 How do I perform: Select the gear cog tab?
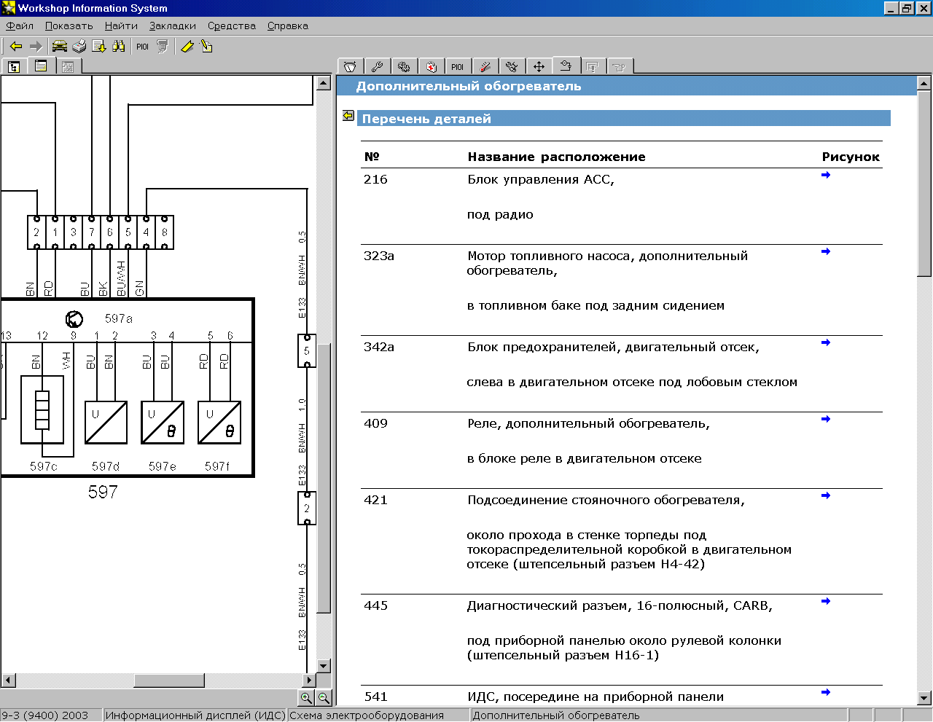[404, 67]
